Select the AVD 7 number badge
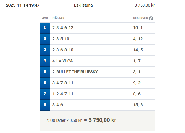This screenshot has width=185, height=133. [45, 94]
